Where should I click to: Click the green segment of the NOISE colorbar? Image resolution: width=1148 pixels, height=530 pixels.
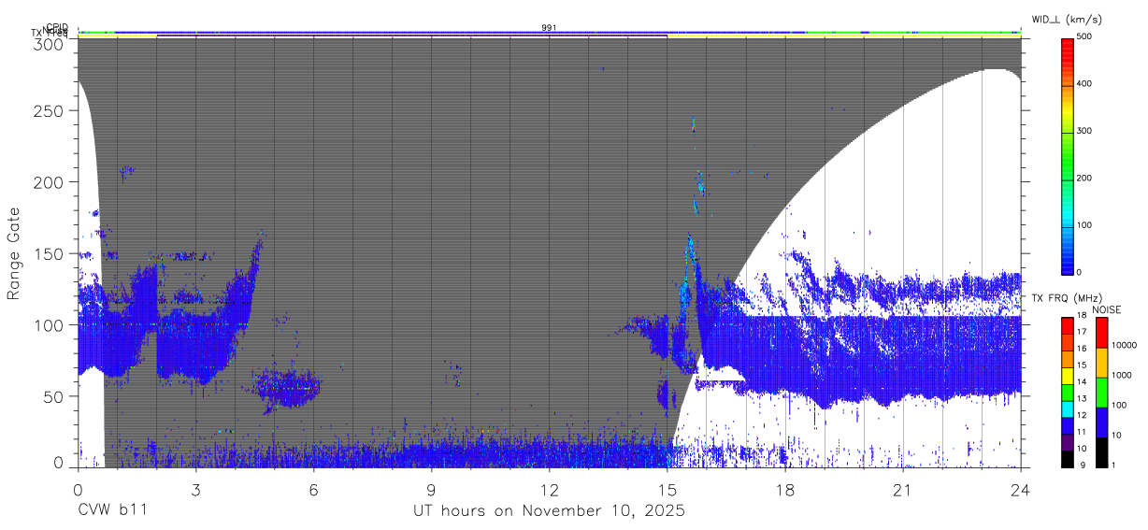[1101, 393]
